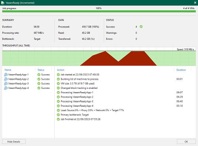Click the Bottleneck 'Target' summary value
The height and width of the screenshot is (146, 198).
tap(37, 39)
